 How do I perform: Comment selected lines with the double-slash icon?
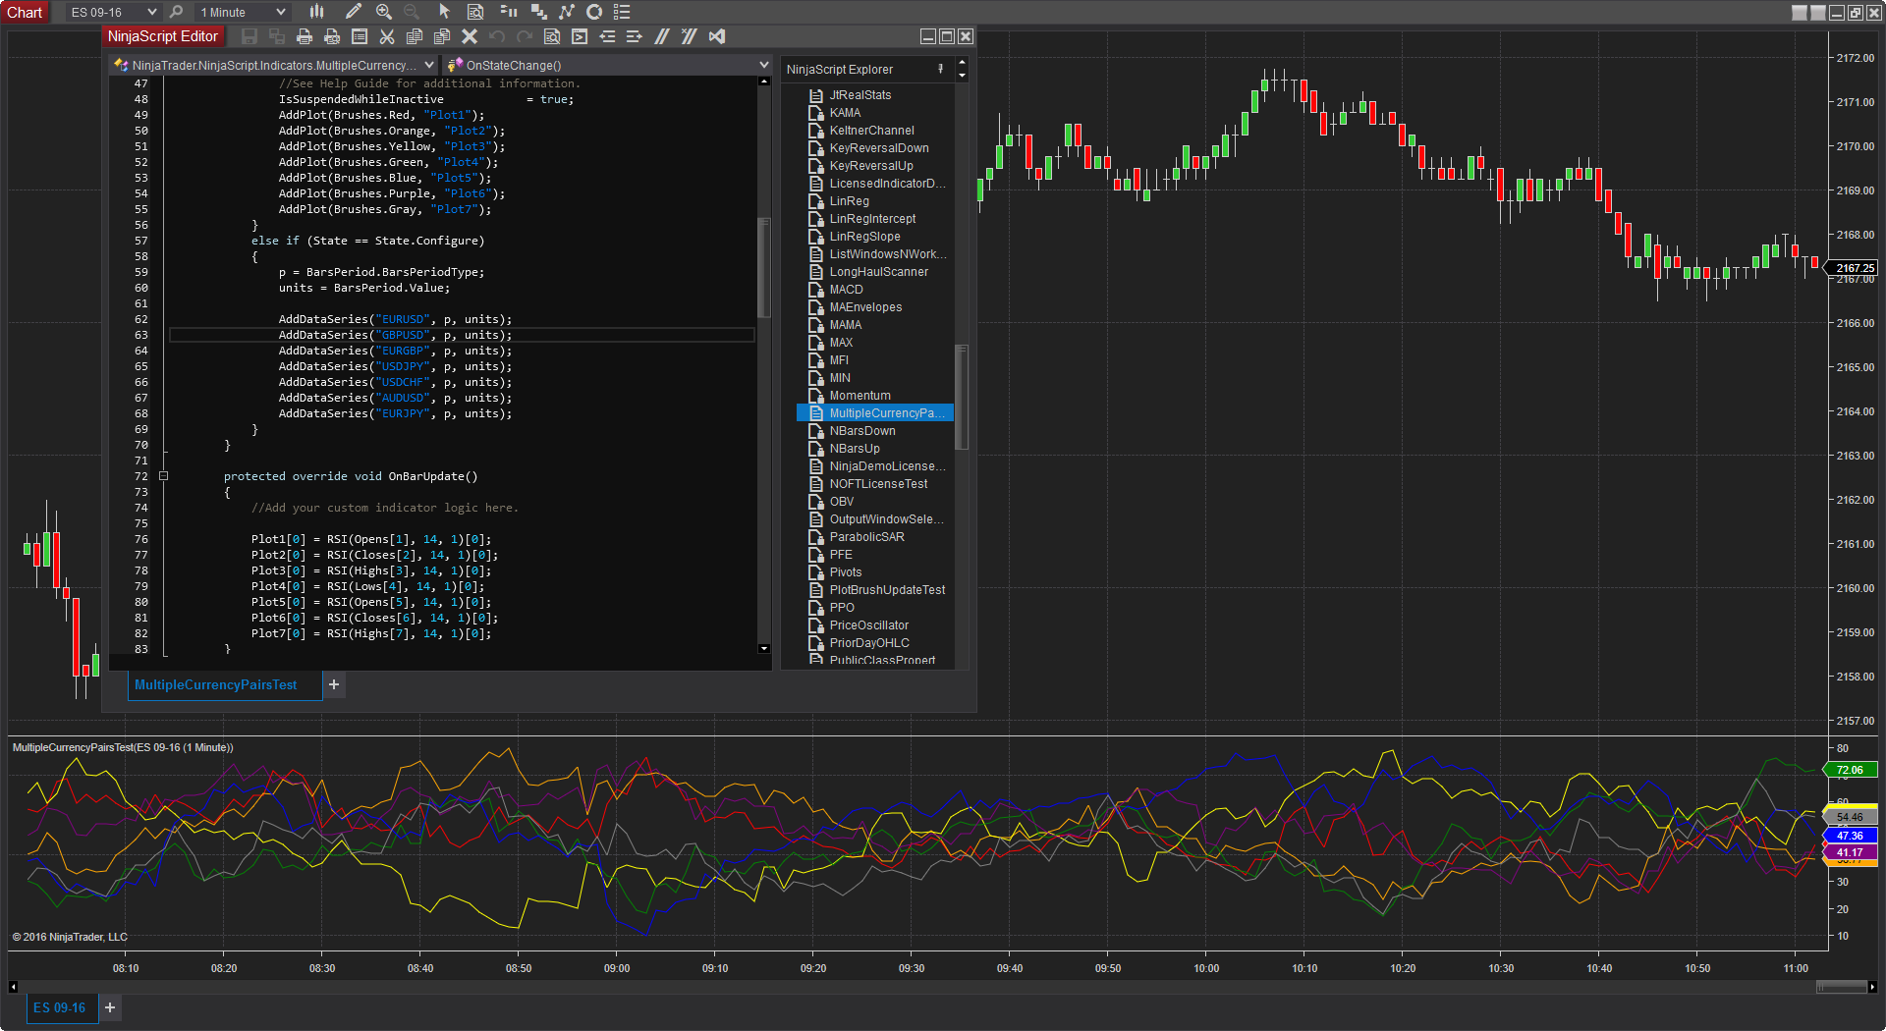tap(662, 36)
